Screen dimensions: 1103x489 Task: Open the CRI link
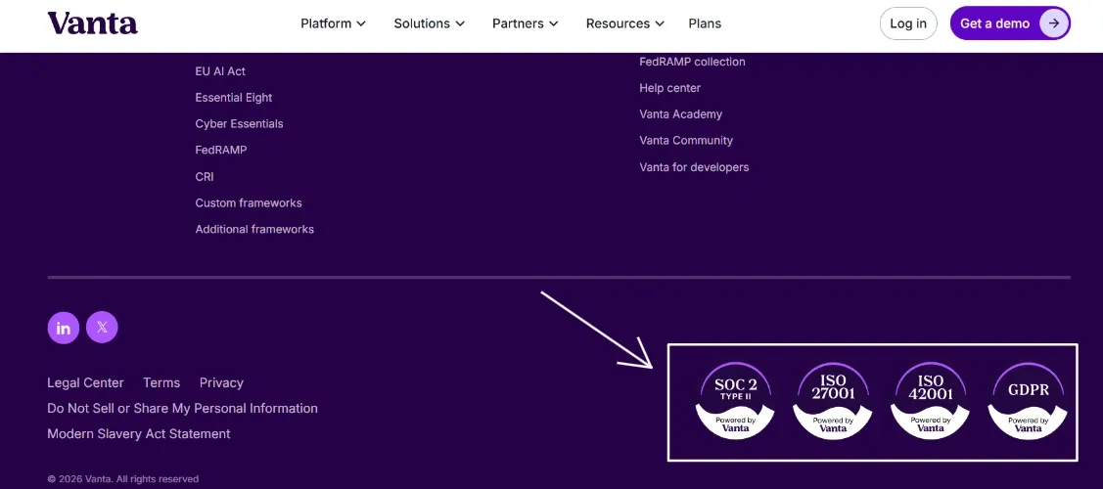(205, 176)
